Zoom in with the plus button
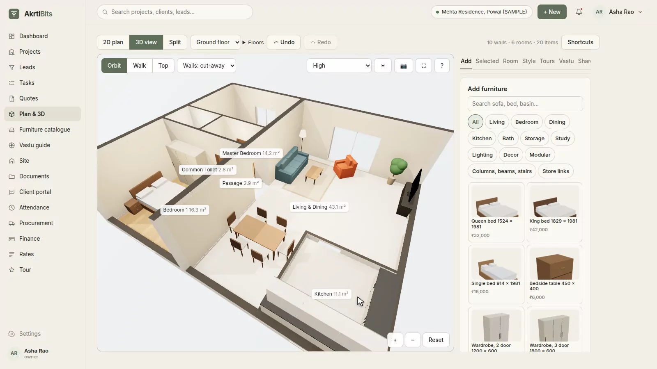This screenshot has height=369, width=657. [395, 340]
